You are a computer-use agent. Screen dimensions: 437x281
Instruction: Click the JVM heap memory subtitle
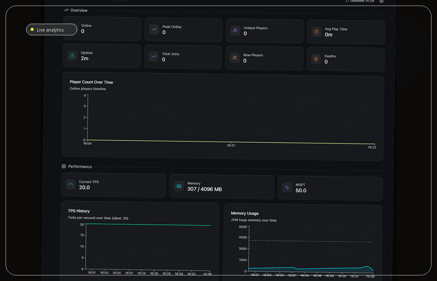254,220
